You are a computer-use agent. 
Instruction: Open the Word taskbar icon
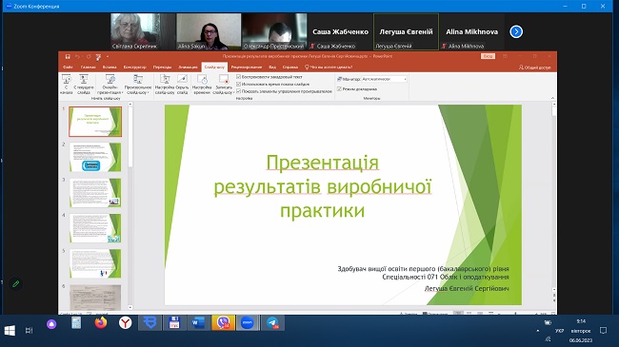coord(199,323)
